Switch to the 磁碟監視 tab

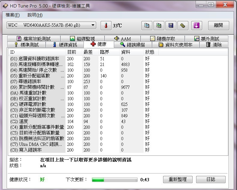tap(82, 38)
